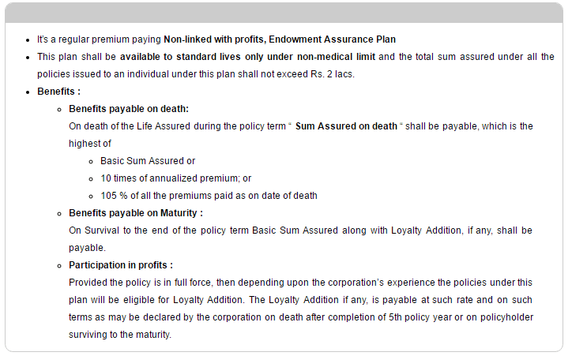Click 'Rs. 2 lacs' text

pos(332,74)
